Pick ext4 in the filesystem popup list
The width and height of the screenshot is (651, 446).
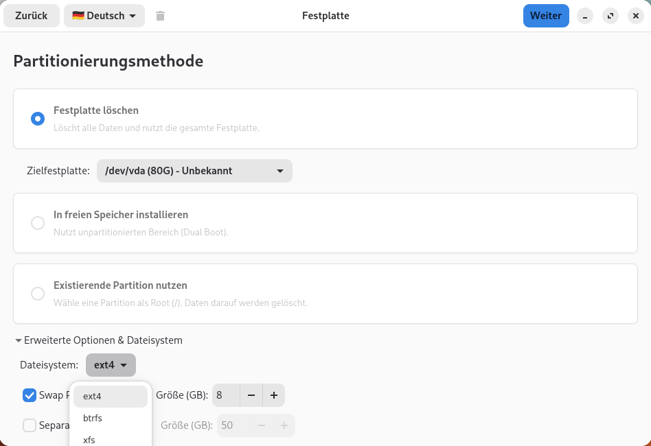pos(93,396)
